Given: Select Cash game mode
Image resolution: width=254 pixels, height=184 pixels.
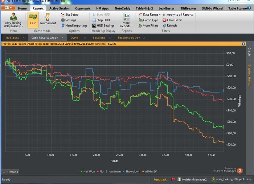Looking at the screenshot, I should click(33, 20).
